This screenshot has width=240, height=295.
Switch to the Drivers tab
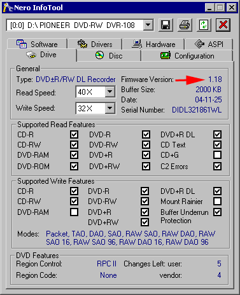click(x=95, y=44)
